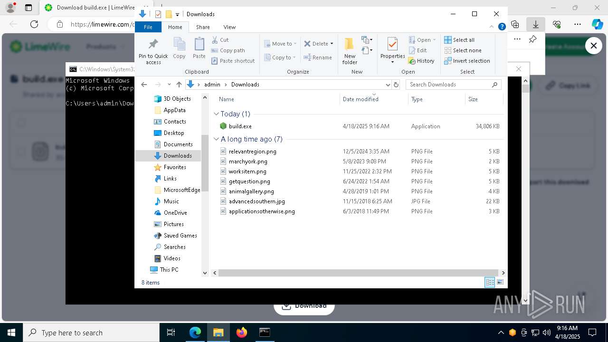Viewport: 608px width, 342px height.
Task: Click the Windows Start button
Action: 11,332
